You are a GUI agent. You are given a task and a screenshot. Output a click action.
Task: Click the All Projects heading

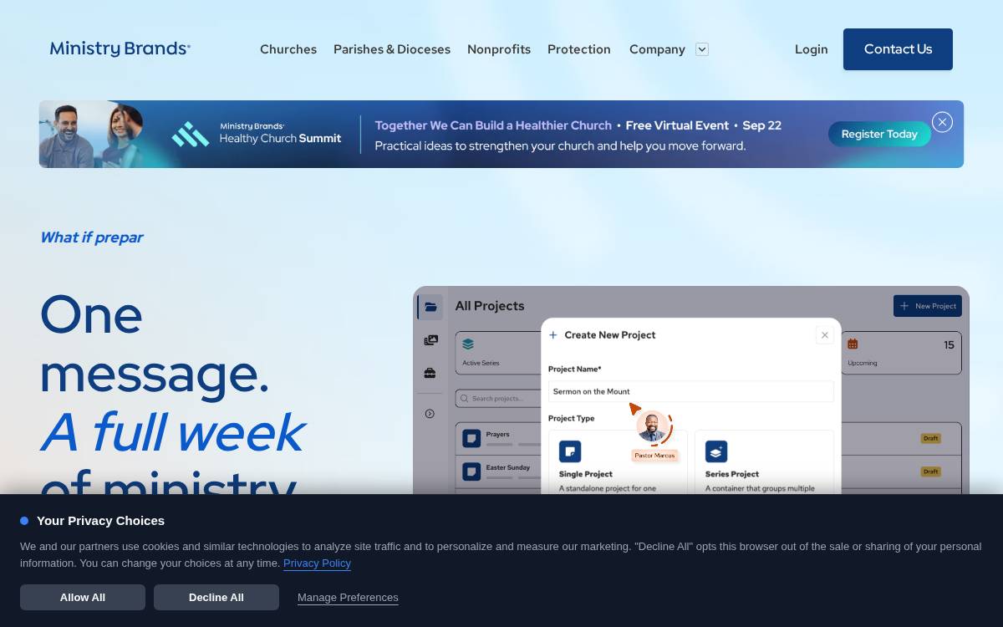coord(490,306)
